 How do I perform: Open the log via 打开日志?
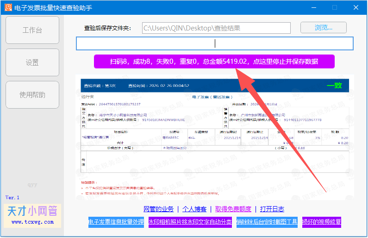(x=272, y=209)
